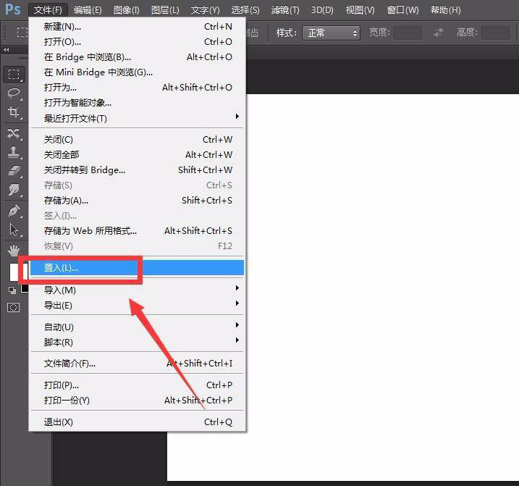Choose 在 Bridge 中浏览(B)...
Viewport: 519px width, 486px height.
[x=137, y=57]
